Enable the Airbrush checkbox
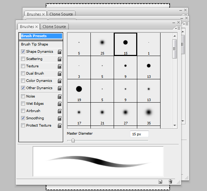This screenshot has height=191, width=207. point(23,111)
